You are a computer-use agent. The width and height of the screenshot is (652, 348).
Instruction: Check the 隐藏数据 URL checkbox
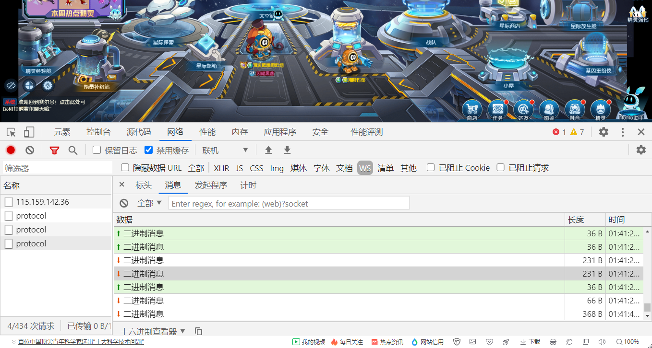click(125, 168)
